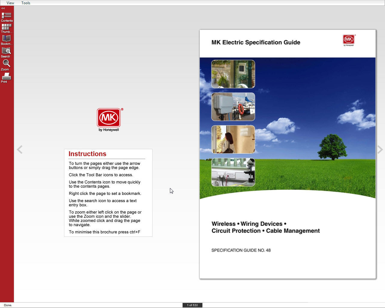This screenshot has width=385, height=308.
Task: Click the Print icon
Action: (6, 78)
